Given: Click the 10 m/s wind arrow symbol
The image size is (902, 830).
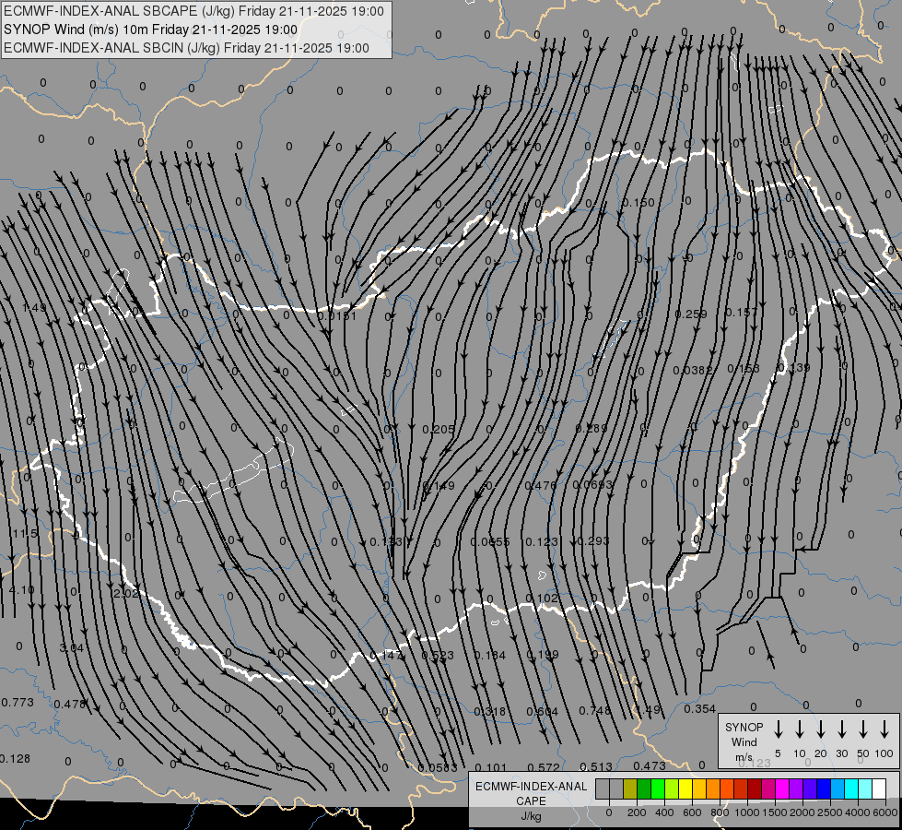Looking at the screenshot, I should 800,729.
